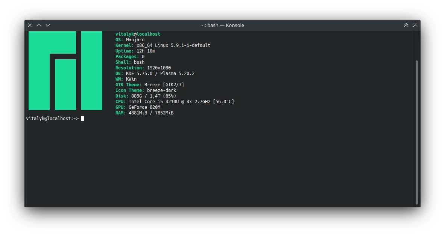Image resolution: width=445 pixels, height=236 pixels.
Task: Click the double up chevron title bar icon
Action: point(406,25)
